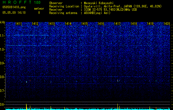The height and width of the screenshot is (110, 173).
Task: Click the 1417 time axis marker
Action: pyautogui.click(x=117, y=24)
